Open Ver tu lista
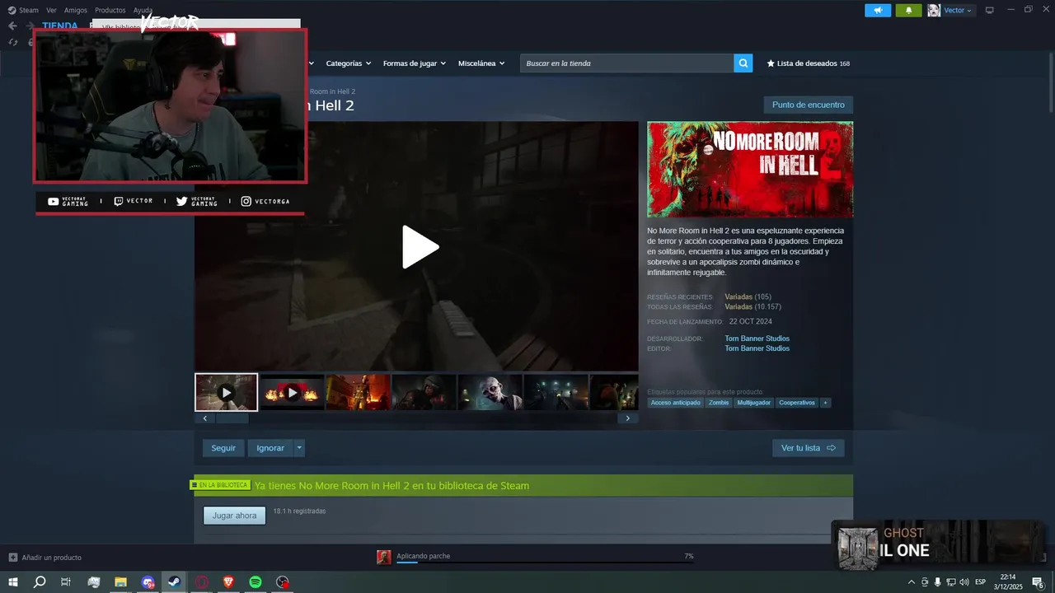1055x593 pixels. pos(808,448)
